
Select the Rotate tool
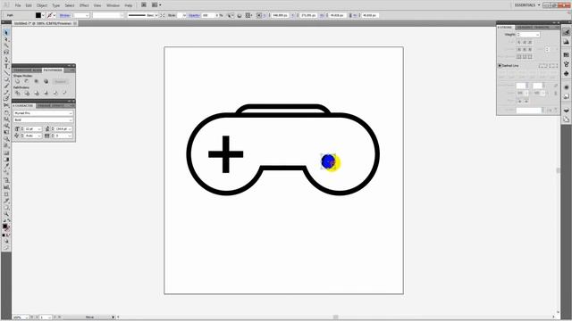point(6,113)
